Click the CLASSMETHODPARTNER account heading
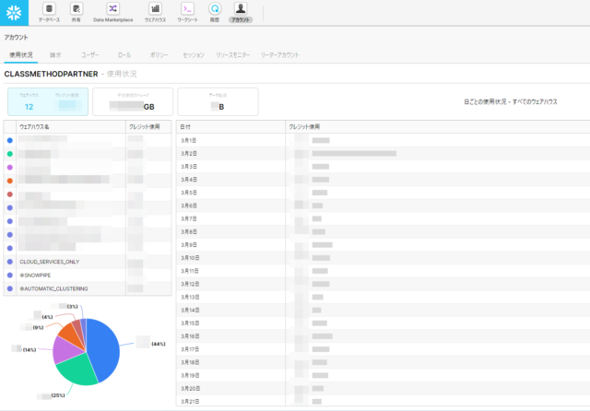This screenshot has width=590, height=411. point(52,74)
